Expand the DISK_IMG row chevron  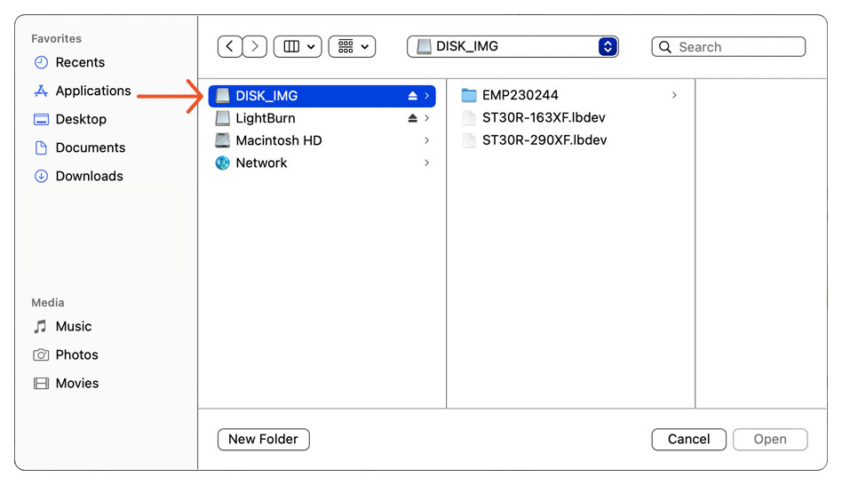(x=427, y=96)
